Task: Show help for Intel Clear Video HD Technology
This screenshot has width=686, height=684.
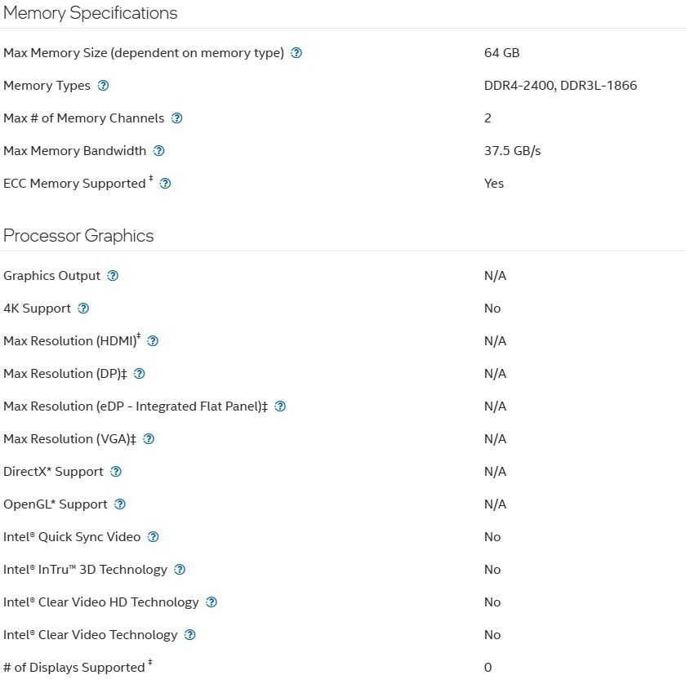Action: 212,602
